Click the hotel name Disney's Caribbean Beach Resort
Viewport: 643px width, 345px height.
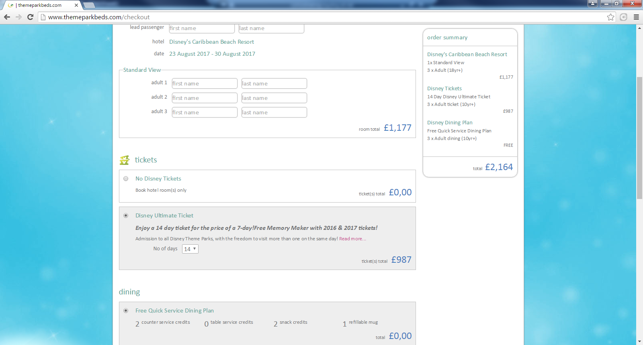[211, 42]
